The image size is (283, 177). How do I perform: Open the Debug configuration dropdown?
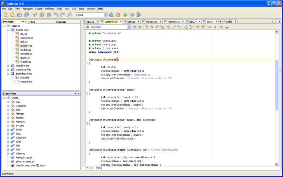click(105, 15)
